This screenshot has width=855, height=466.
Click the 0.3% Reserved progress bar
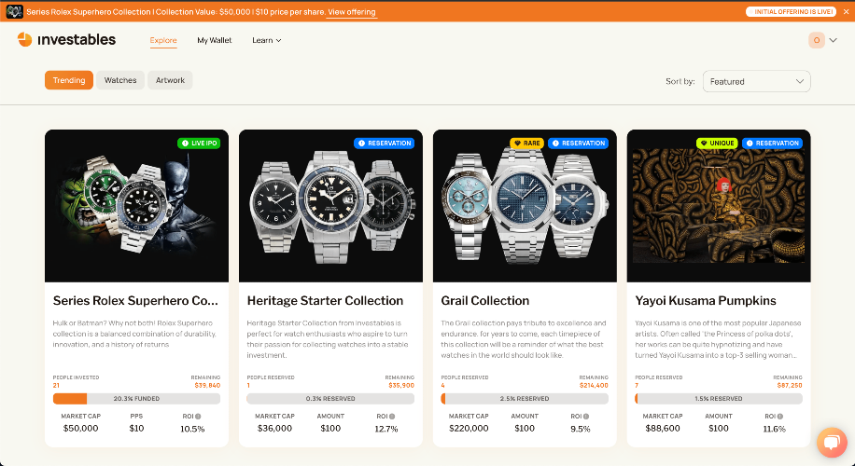pos(330,399)
